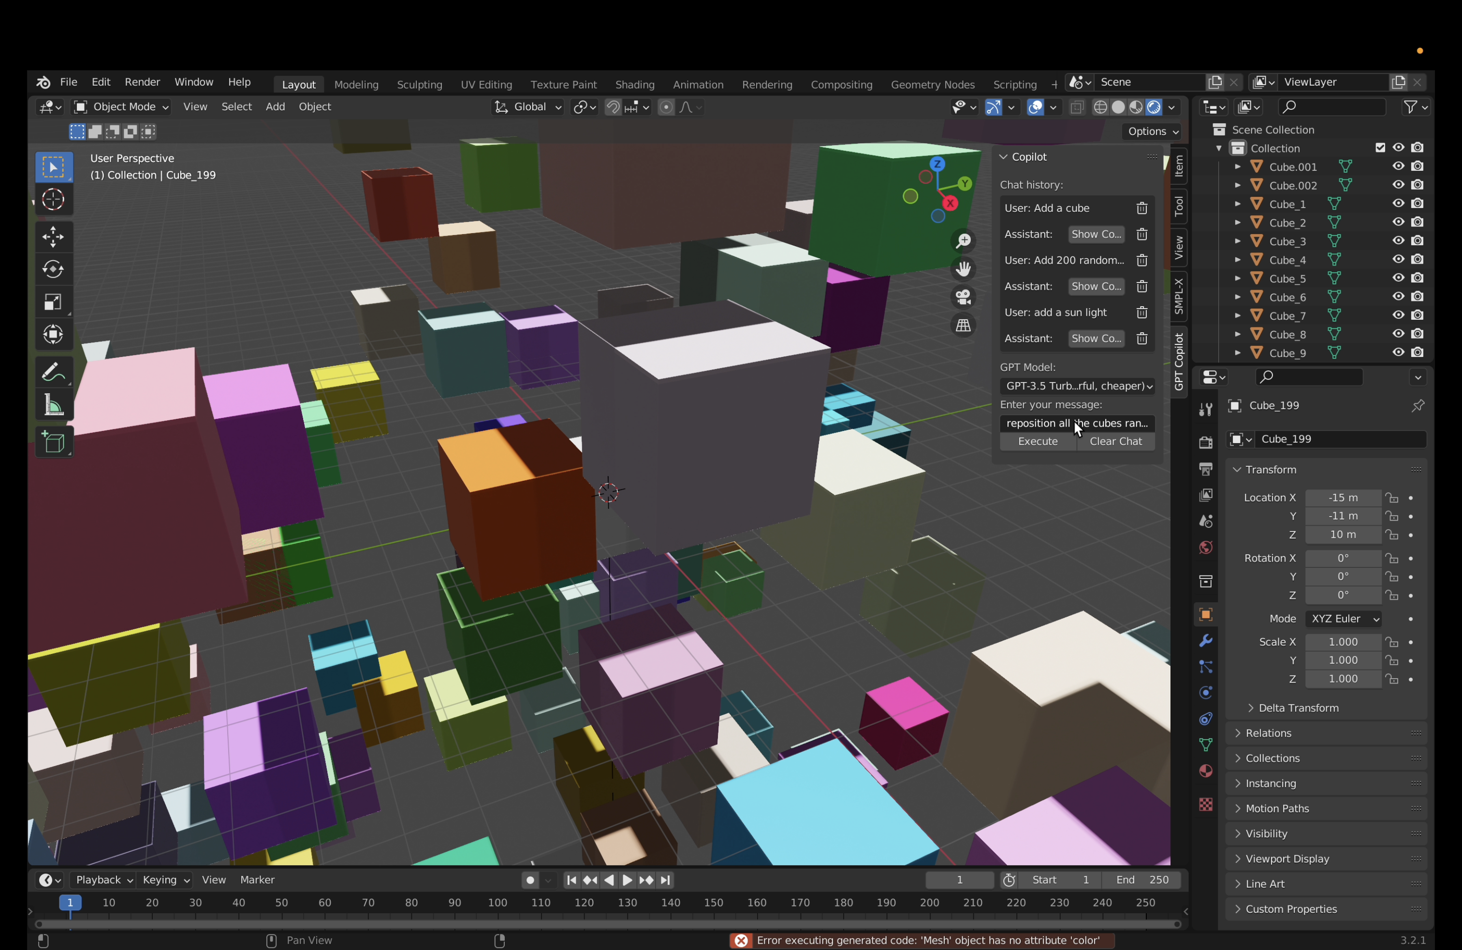Expand Cube_2 in the outliner
The image size is (1462, 950).
click(x=1237, y=223)
